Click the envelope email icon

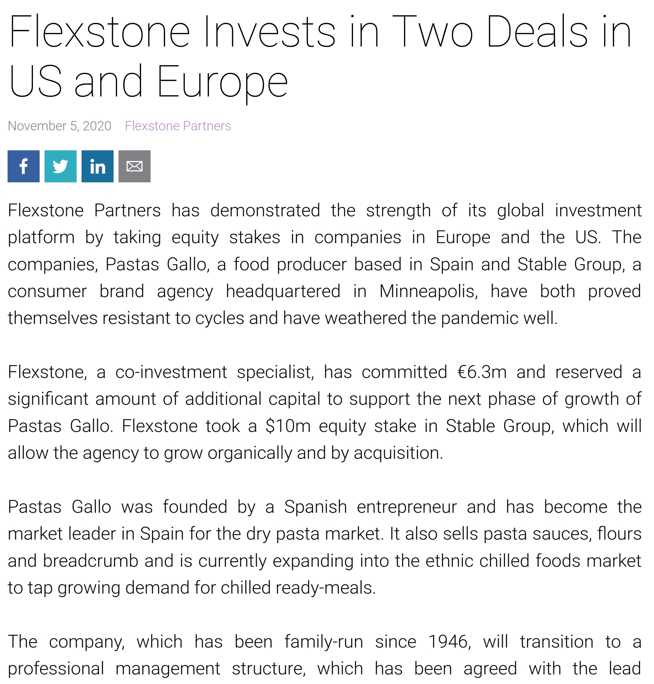(134, 166)
